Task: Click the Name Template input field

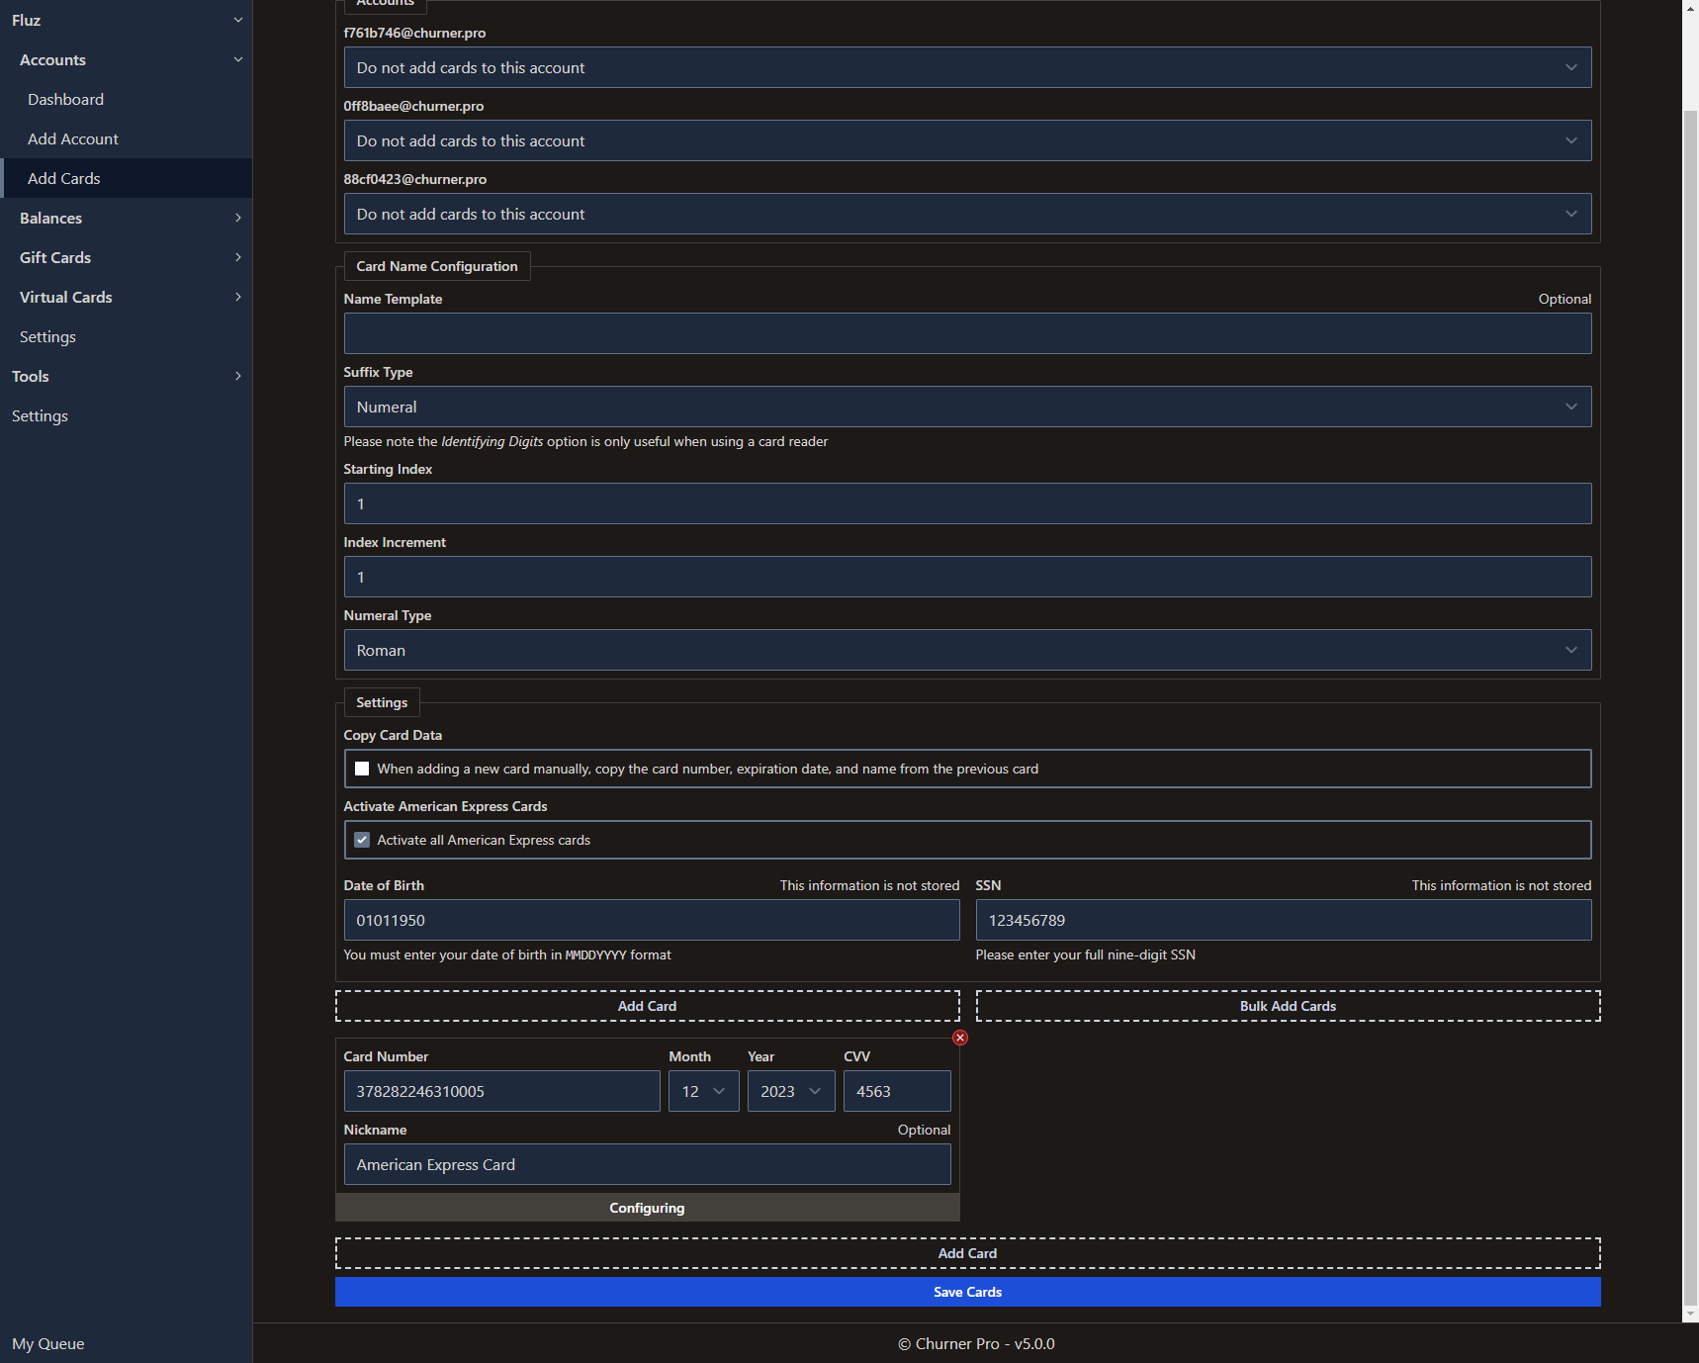Action: pos(966,333)
